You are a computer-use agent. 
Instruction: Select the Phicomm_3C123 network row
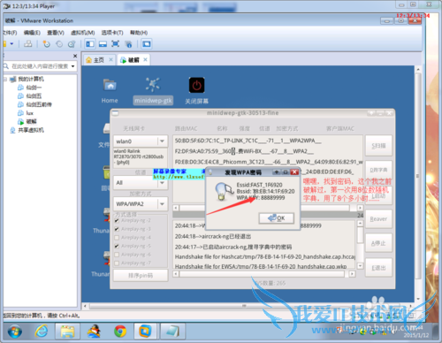pos(269,162)
